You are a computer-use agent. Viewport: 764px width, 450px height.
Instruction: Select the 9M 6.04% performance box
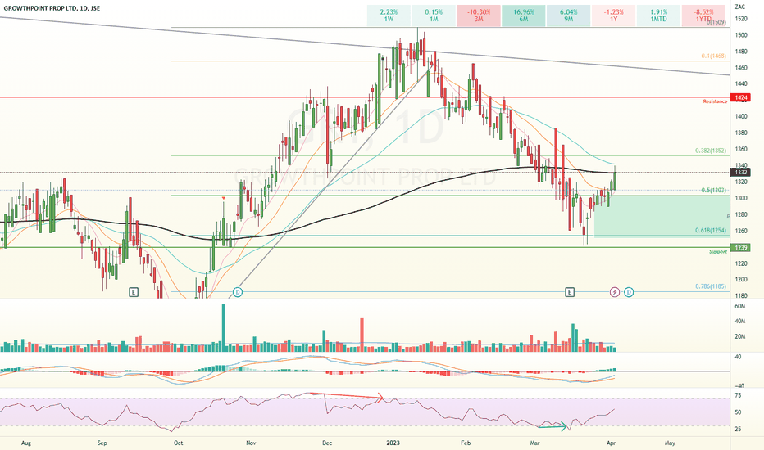coord(569,16)
